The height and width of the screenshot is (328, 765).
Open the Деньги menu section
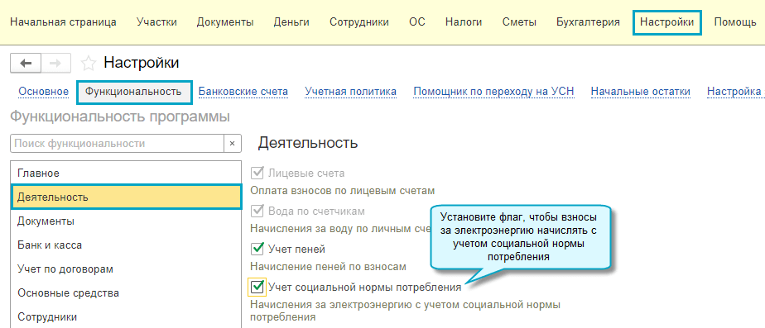tap(291, 22)
